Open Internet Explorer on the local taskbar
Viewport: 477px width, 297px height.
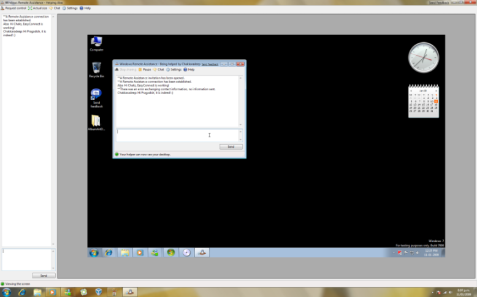[21, 292]
